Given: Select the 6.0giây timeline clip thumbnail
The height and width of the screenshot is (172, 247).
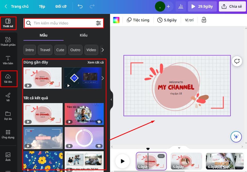Looking at the screenshot, I should coord(224,161).
